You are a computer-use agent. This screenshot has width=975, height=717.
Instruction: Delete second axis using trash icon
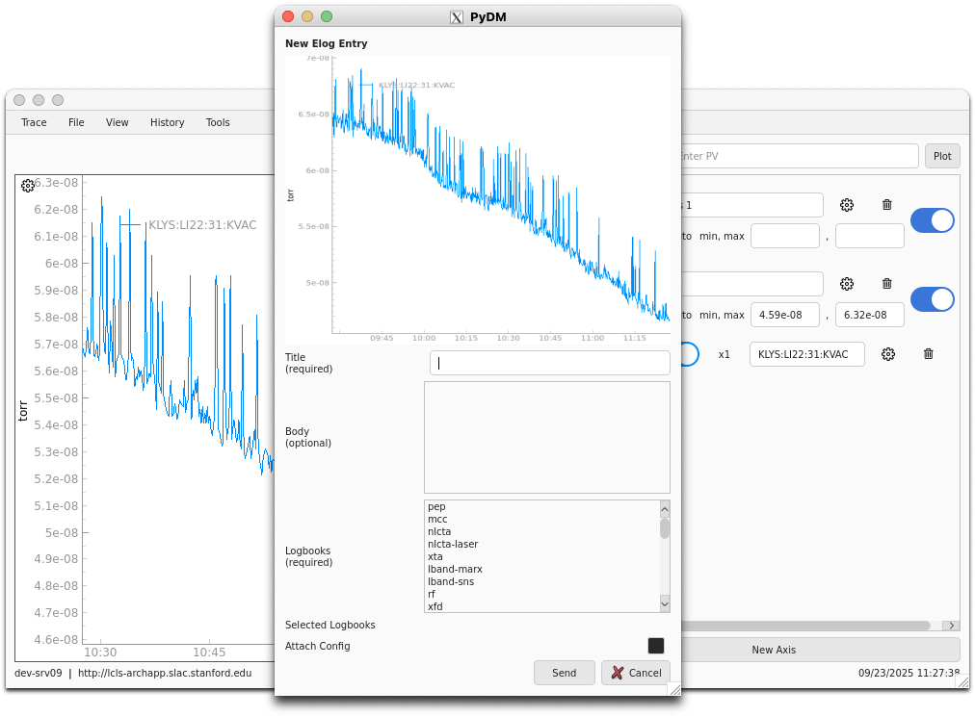[x=887, y=284]
